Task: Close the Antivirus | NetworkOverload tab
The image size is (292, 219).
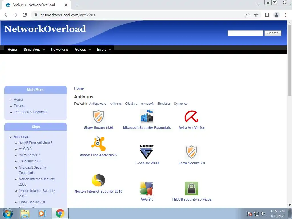Action: coord(66,5)
